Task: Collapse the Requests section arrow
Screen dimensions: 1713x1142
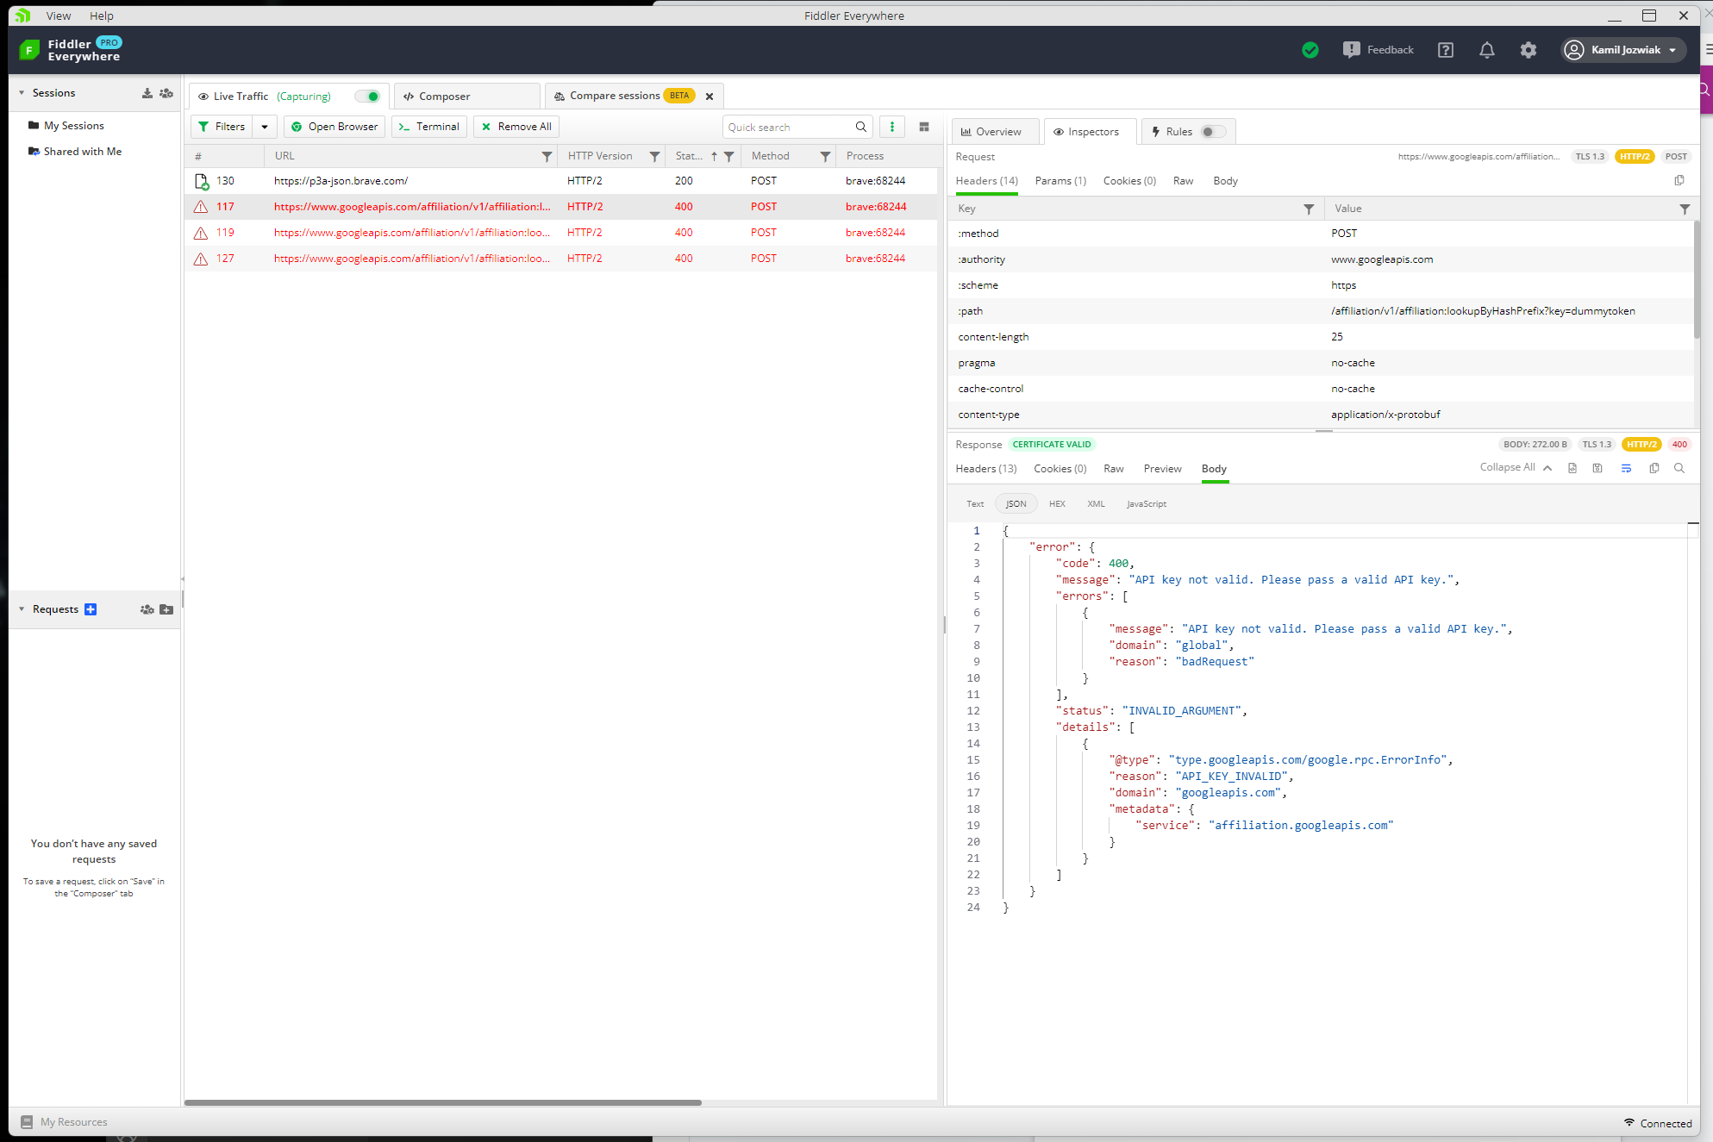Action: [22, 609]
